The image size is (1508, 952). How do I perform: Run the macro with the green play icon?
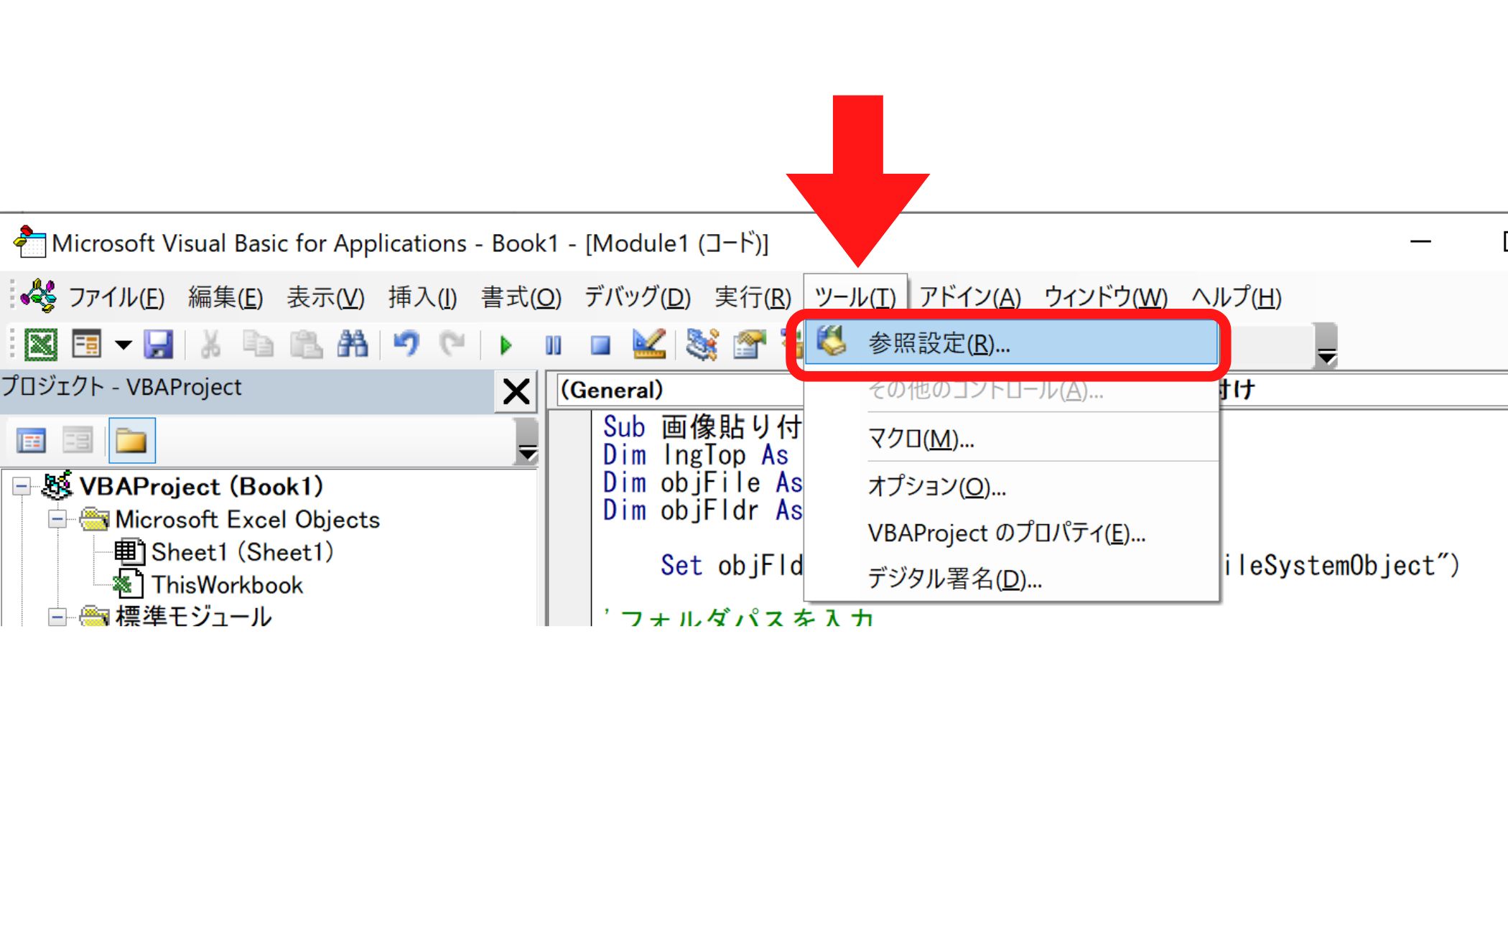506,345
